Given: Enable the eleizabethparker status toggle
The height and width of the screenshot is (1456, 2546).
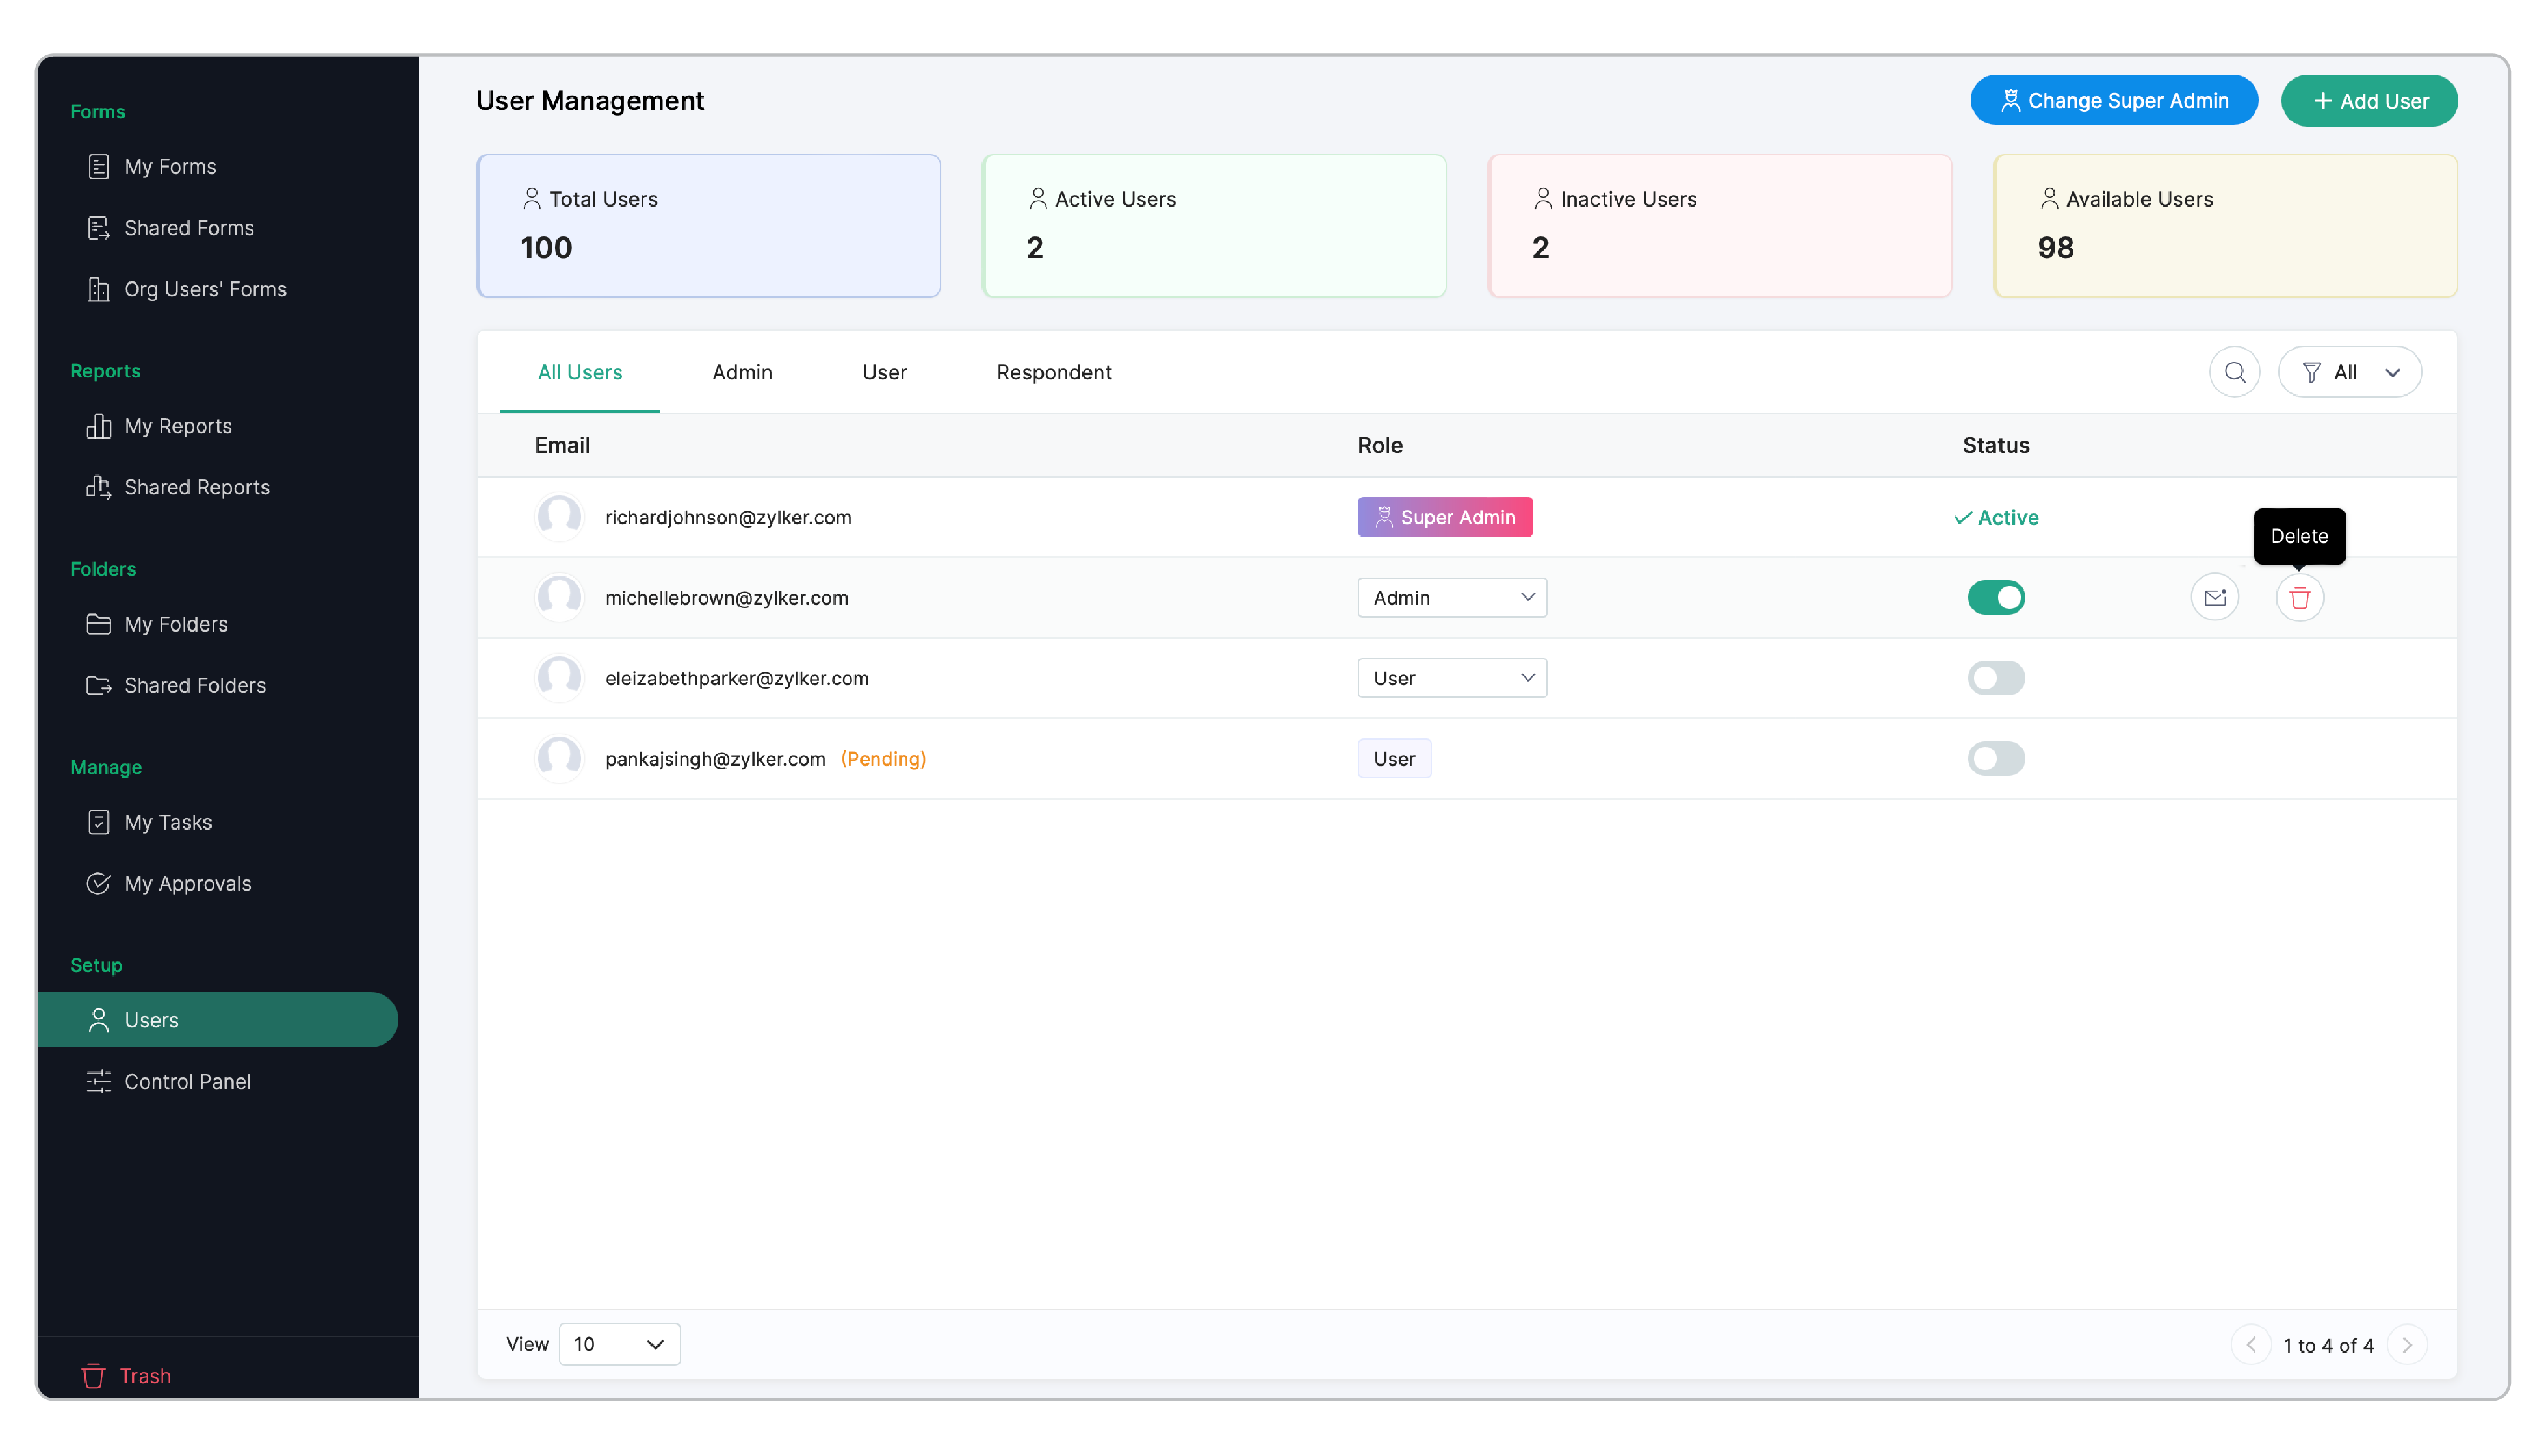Looking at the screenshot, I should point(1995,678).
